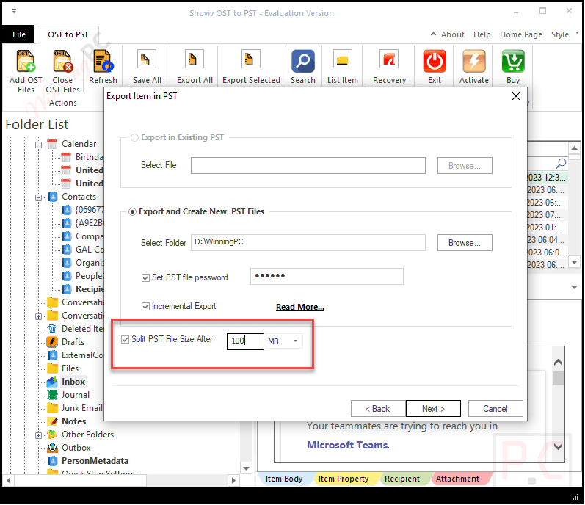Image resolution: width=585 pixels, height=505 pixels.
Task: Click the folder list horizontal scrollbar right arrow
Action: [x=233, y=480]
